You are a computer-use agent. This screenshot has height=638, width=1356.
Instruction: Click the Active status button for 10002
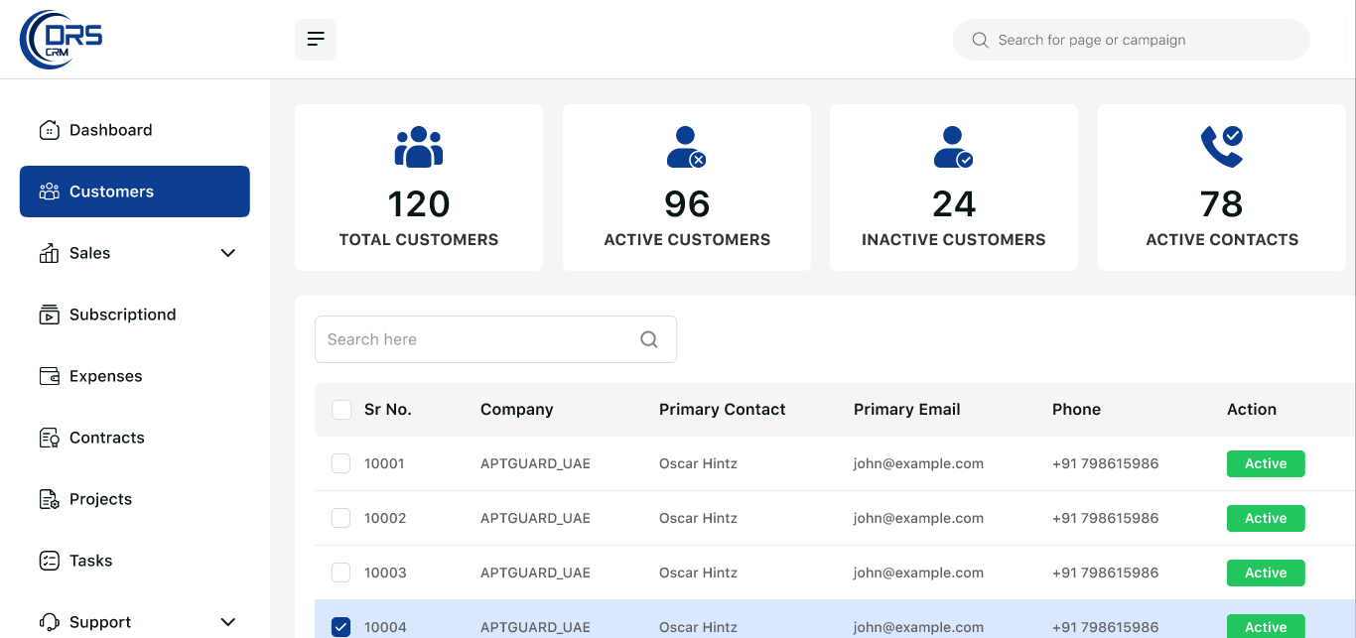coord(1266,518)
